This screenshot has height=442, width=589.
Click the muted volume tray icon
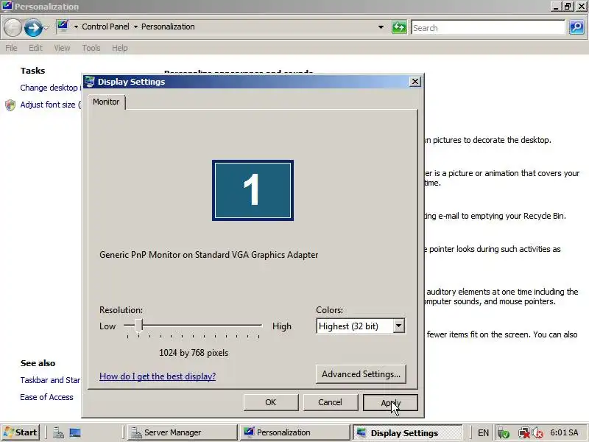click(x=537, y=433)
